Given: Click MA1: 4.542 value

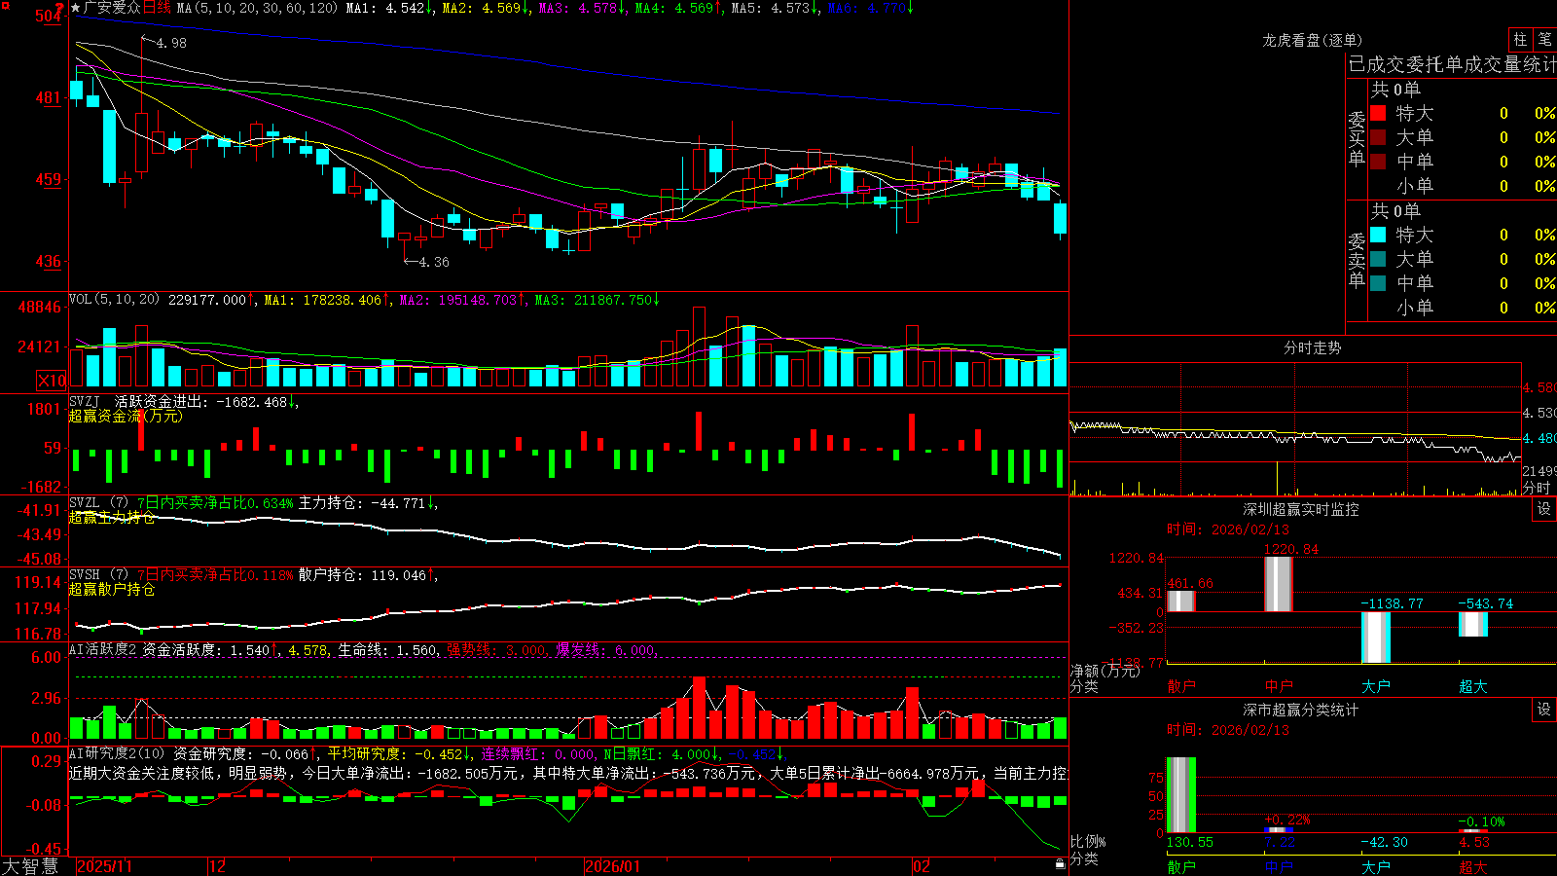Looking at the screenshot, I should [389, 8].
